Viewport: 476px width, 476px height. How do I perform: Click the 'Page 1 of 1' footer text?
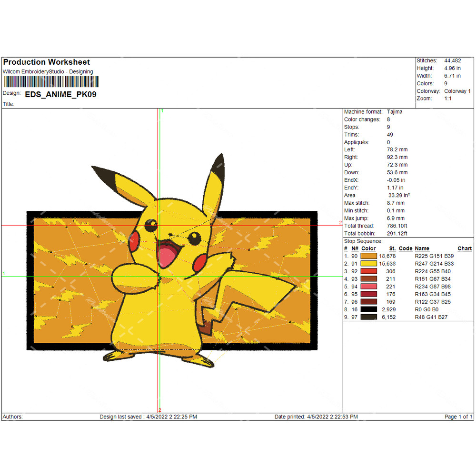(458, 417)
